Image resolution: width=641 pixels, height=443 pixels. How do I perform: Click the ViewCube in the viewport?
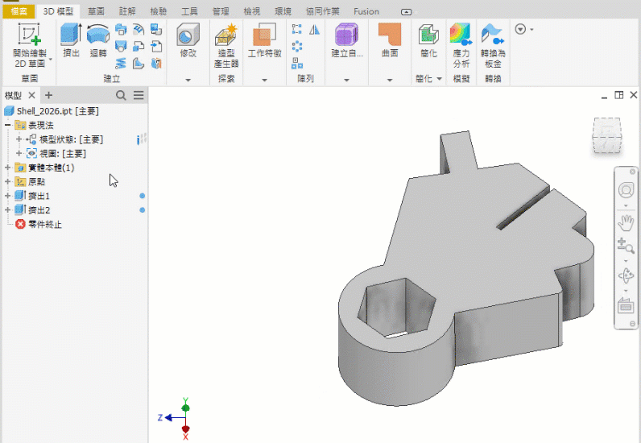(x=607, y=136)
